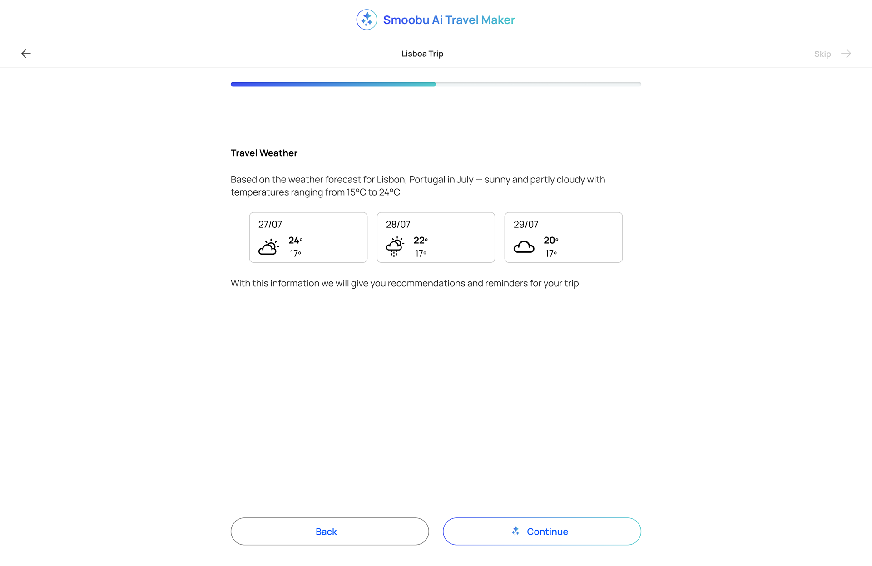Skip this step
Viewport: 872px width, 566px height.
pos(822,54)
